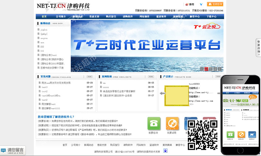
Task: Click MORE button in 案例集锦 panel
Action: point(151,77)
